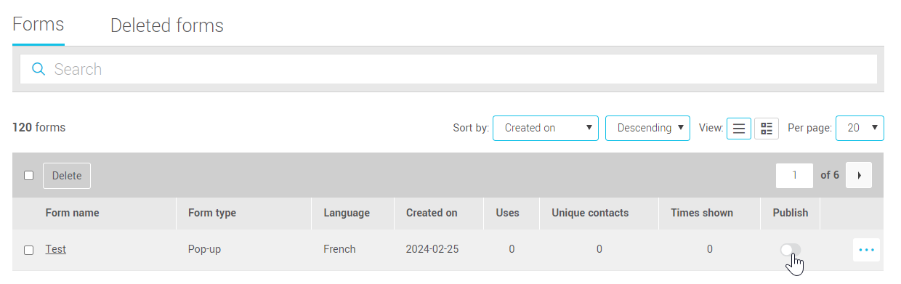Viewport: 901px width, 284px height.
Task: Check the Test form row checkbox
Action: point(29,250)
